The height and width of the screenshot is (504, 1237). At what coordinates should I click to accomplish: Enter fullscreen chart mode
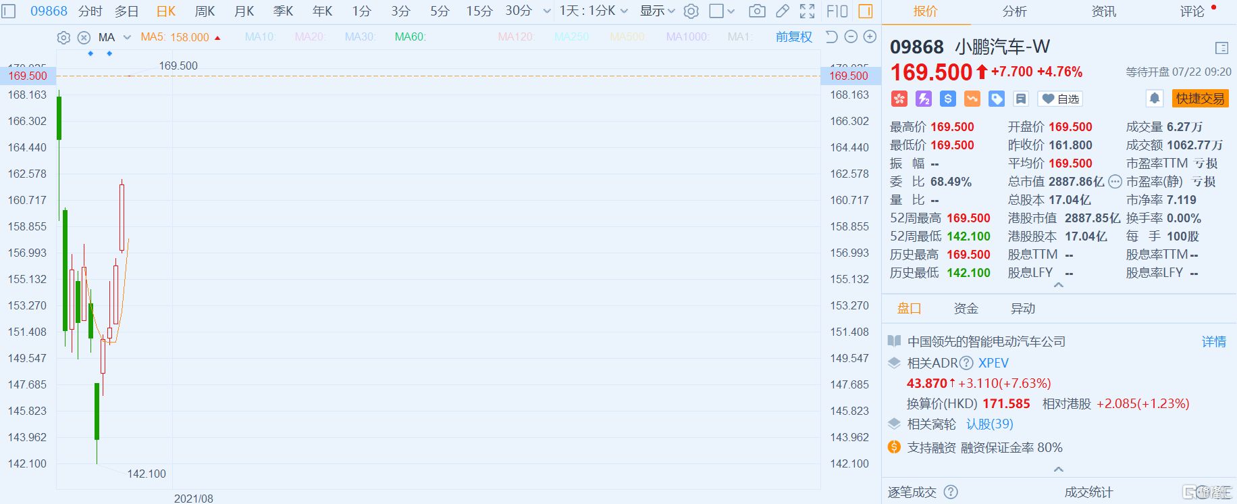click(807, 11)
